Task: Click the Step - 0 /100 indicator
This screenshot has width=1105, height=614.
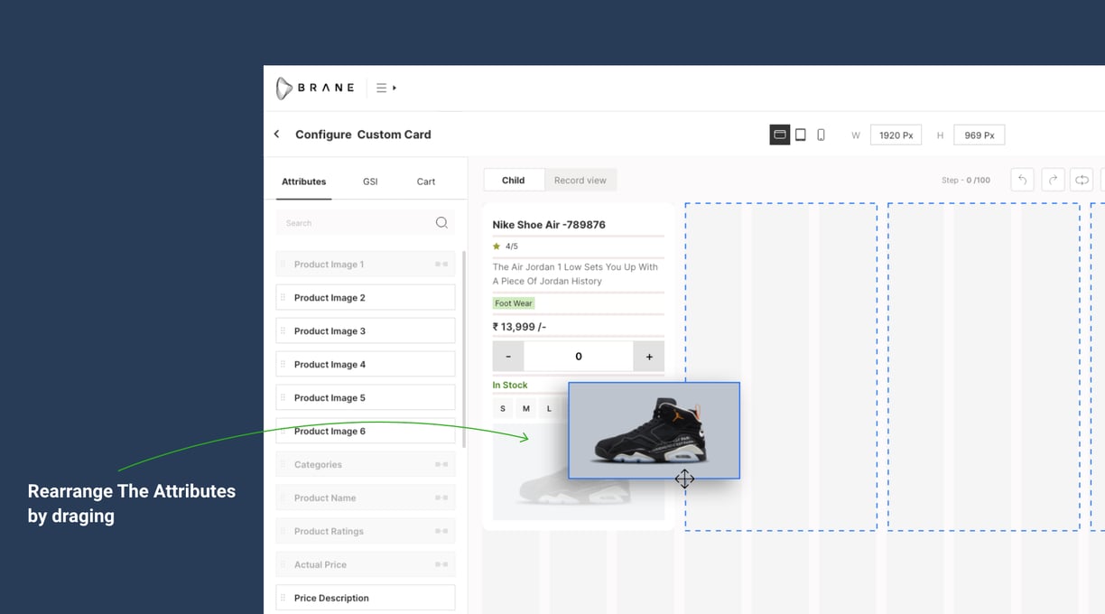Action: [965, 181]
